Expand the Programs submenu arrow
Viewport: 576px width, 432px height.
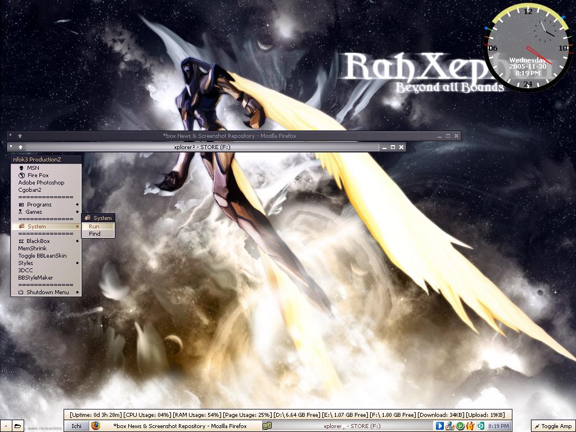(x=77, y=205)
